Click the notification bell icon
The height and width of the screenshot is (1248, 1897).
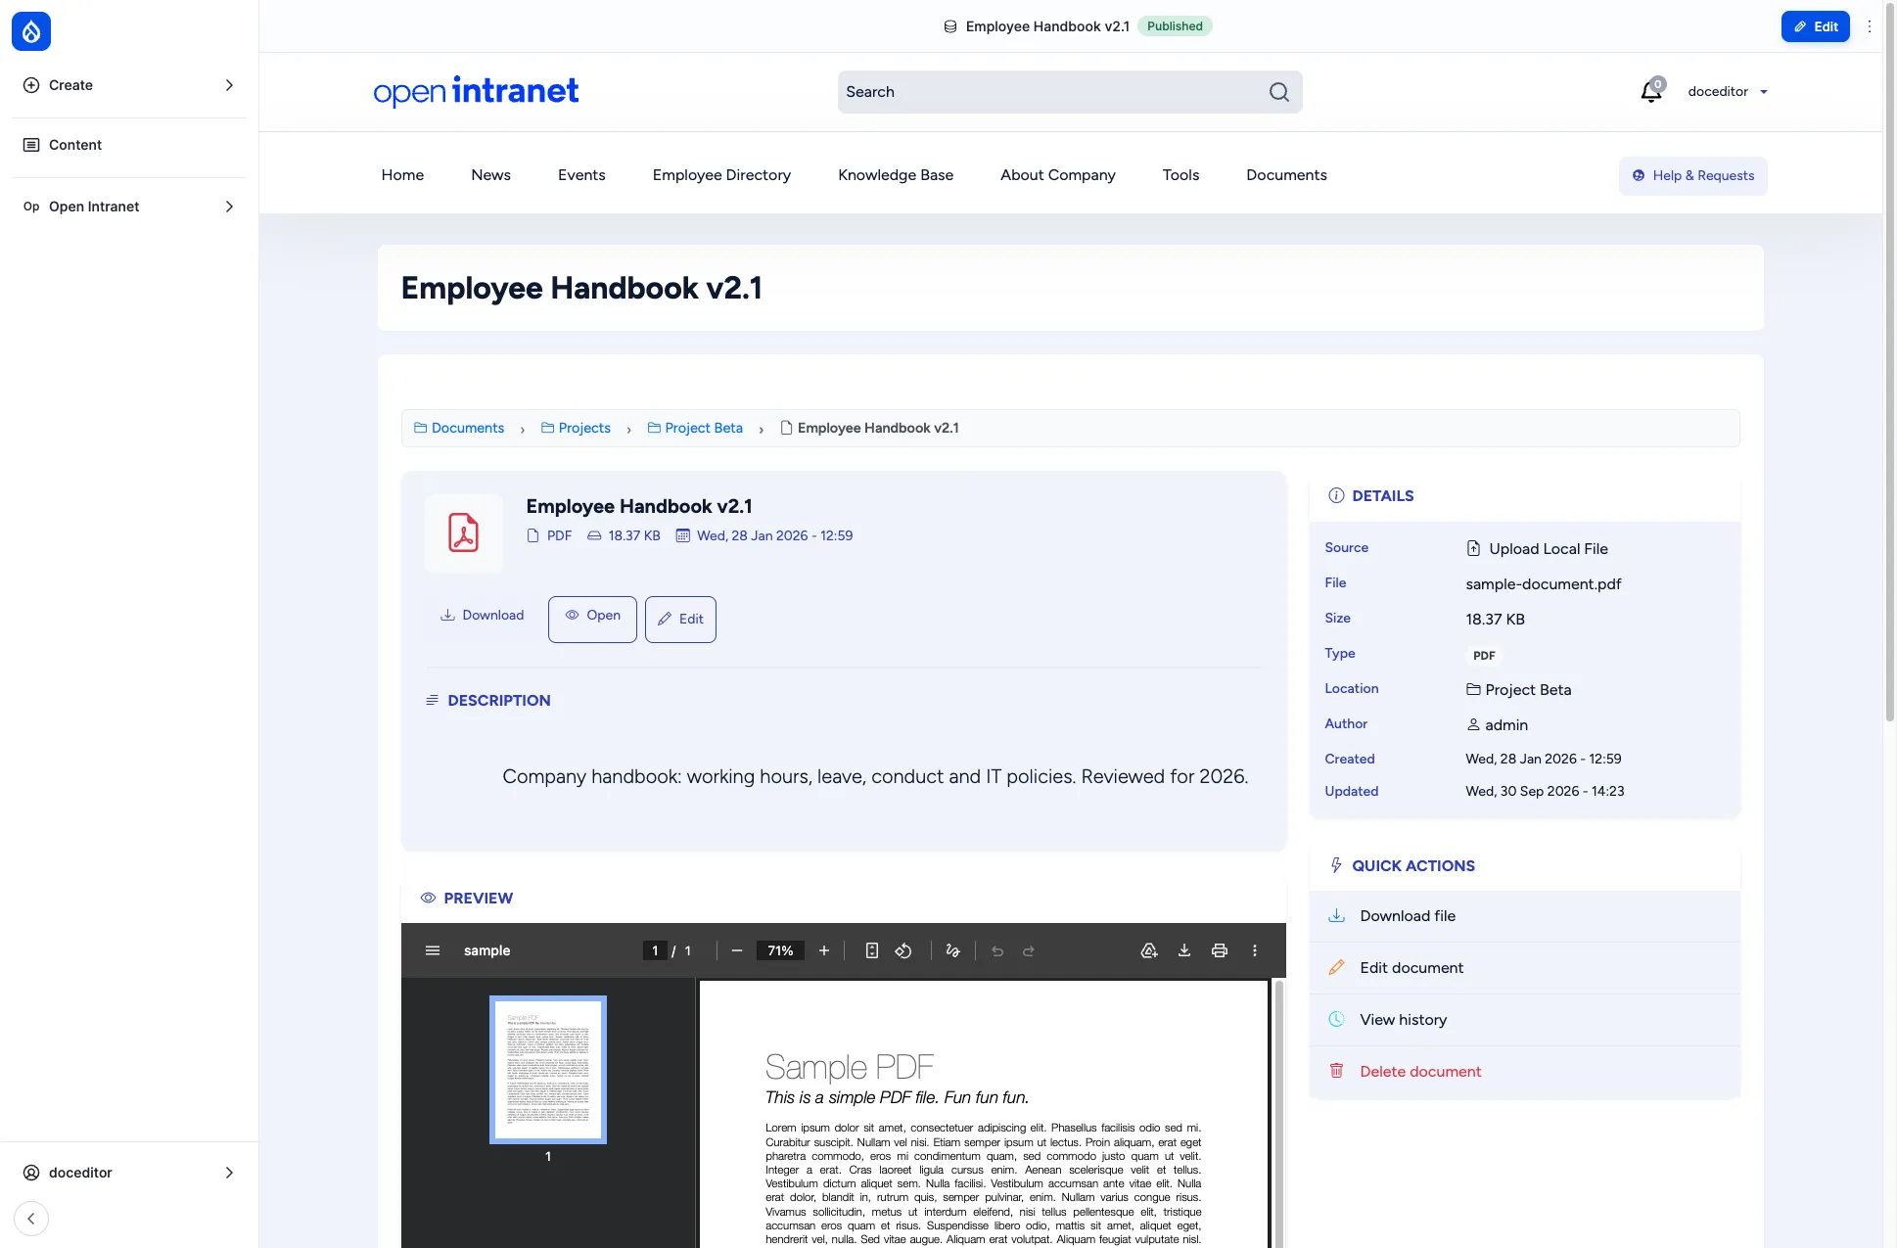pos(1651,91)
